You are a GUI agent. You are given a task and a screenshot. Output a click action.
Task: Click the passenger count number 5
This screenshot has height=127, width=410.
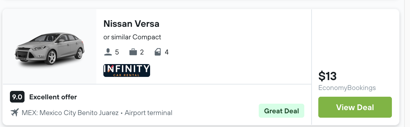pyautogui.click(x=117, y=52)
